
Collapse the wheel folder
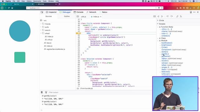(41, 33)
